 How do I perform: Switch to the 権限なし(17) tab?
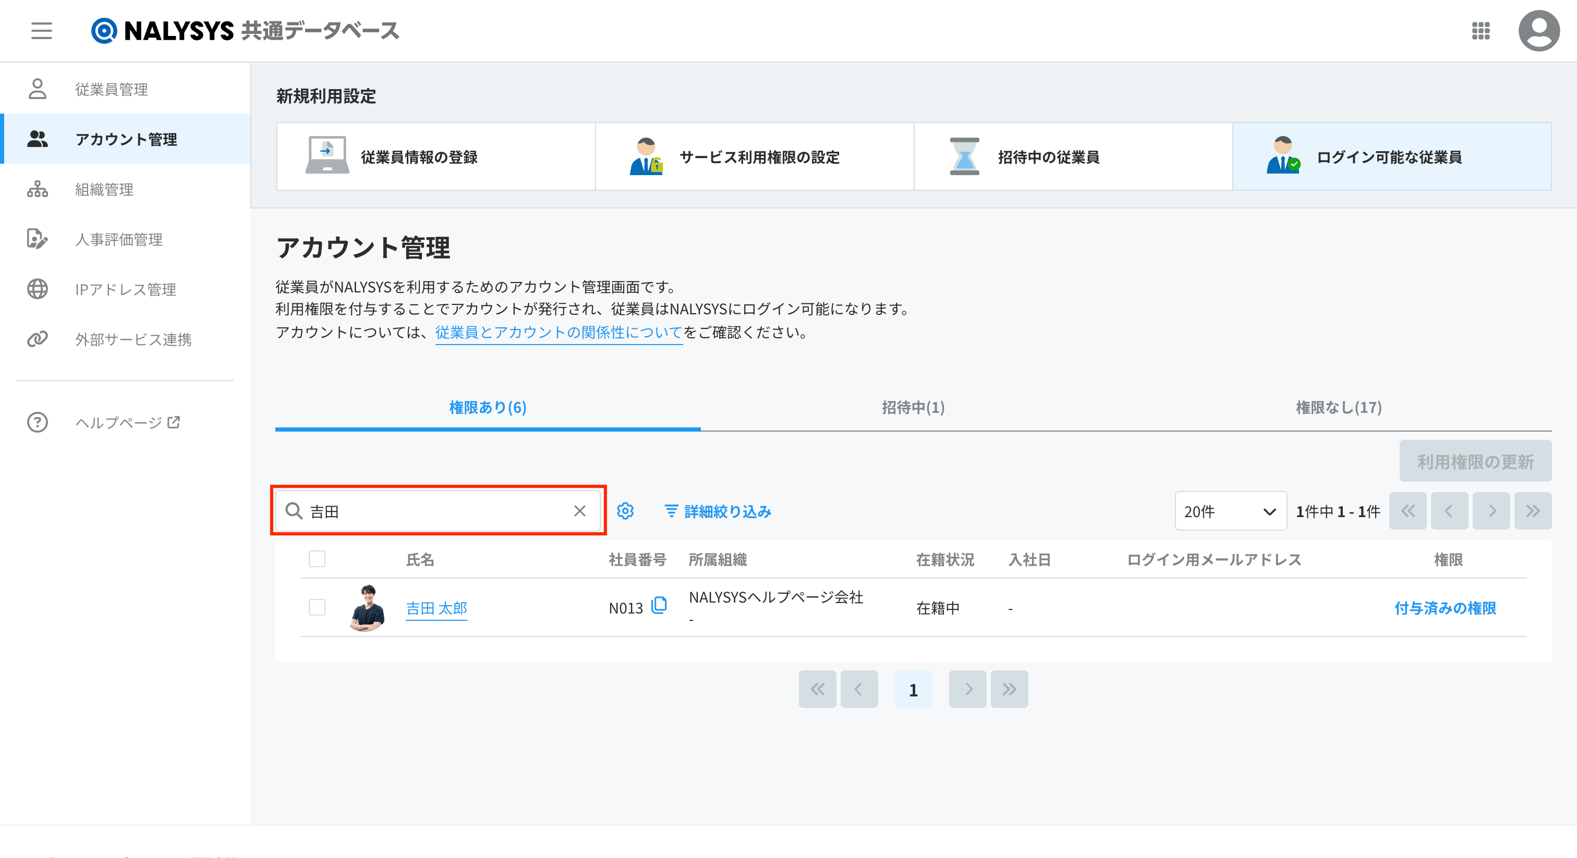pyautogui.click(x=1338, y=408)
